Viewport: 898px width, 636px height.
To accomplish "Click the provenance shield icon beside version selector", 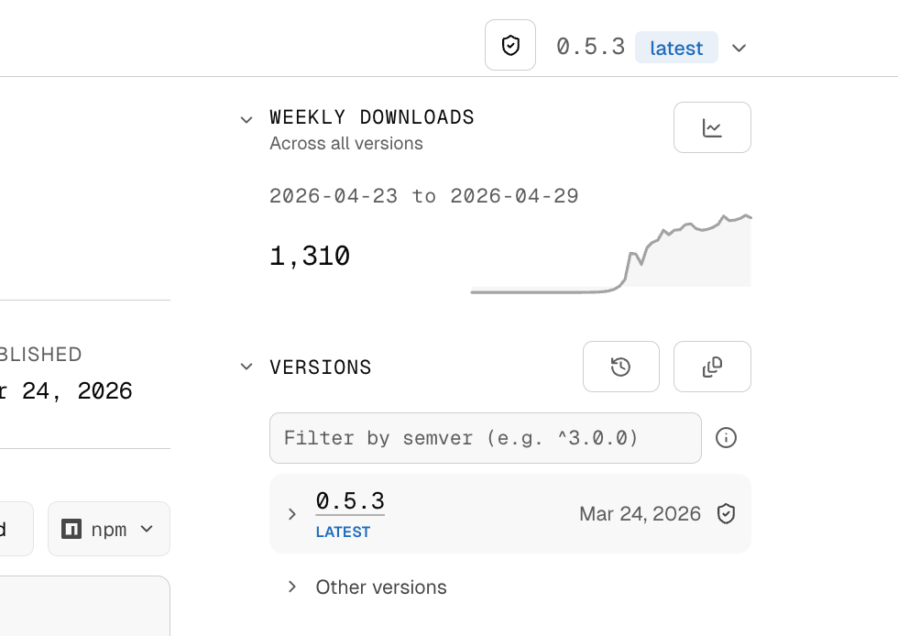I will tap(509, 44).
